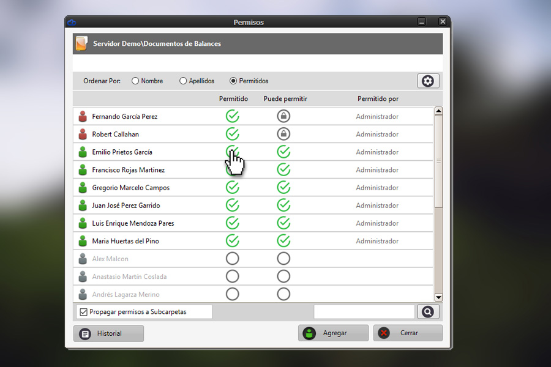Click Gregorio Marcelo Campos user icon
The width and height of the screenshot is (551, 367).
(x=83, y=188)
